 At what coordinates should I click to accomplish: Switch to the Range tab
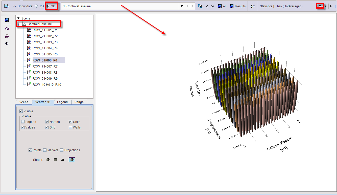[79, 102]
